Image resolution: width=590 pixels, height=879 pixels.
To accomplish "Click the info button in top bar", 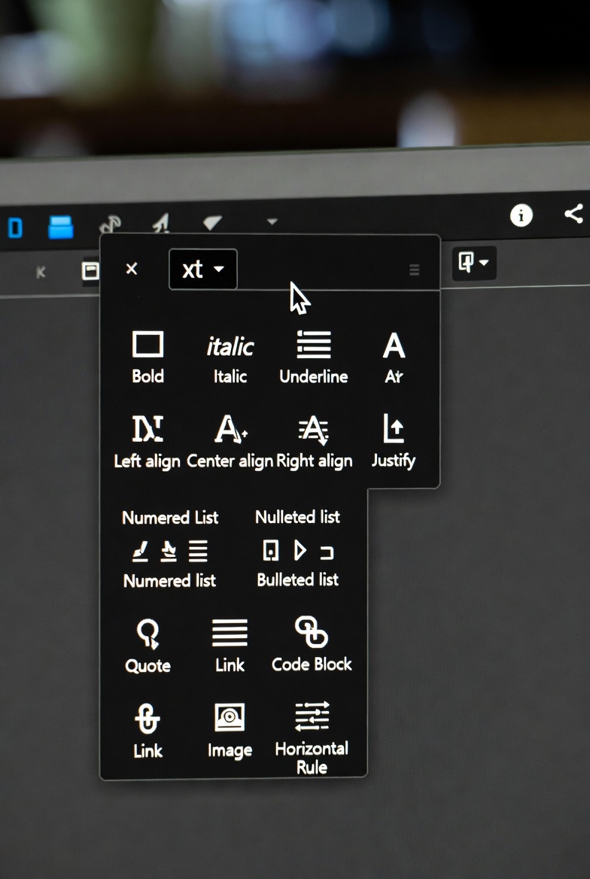I will (x=521, y=216).
